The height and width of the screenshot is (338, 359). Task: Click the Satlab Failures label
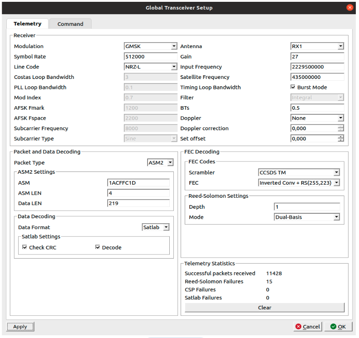pyautogui.click(x=203, y=298)
